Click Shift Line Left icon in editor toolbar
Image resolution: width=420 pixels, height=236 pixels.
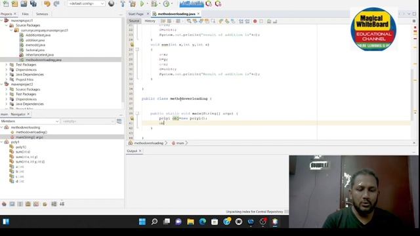click(x=241, y=21)
